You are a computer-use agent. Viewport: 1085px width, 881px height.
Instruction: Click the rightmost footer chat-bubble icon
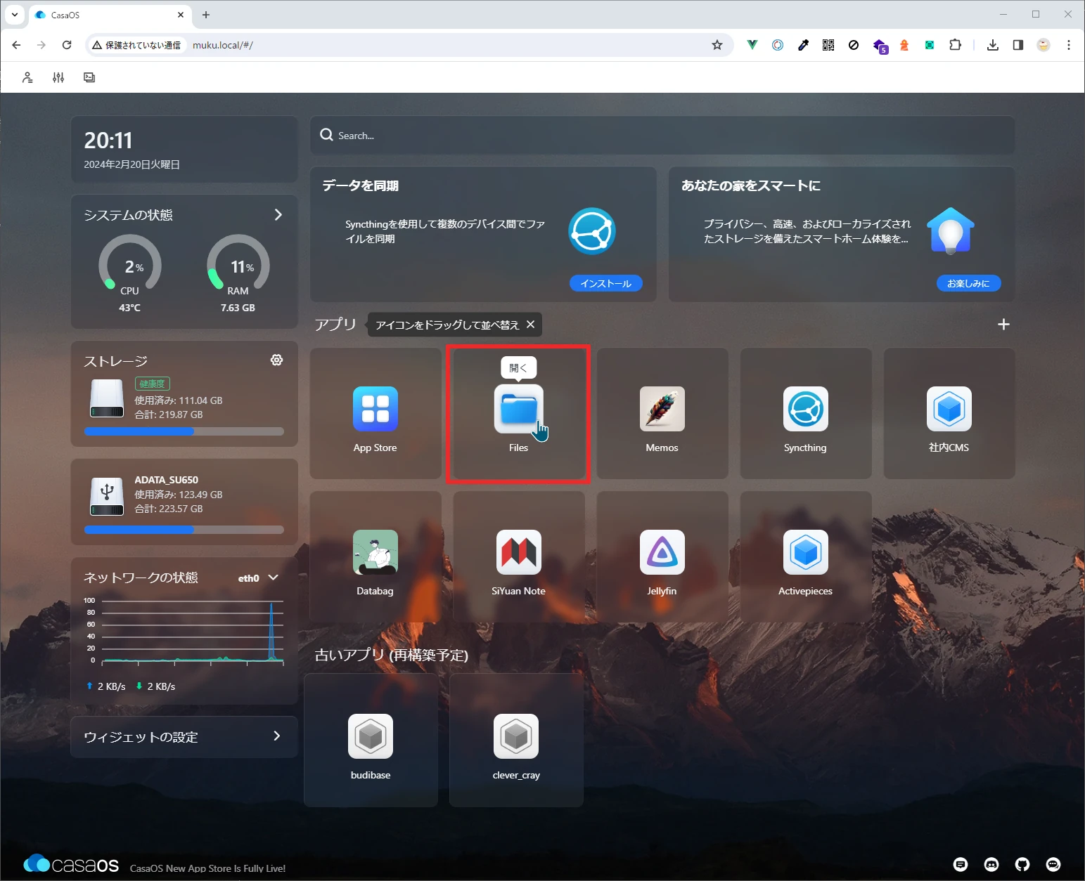(x=1053, y=864)
